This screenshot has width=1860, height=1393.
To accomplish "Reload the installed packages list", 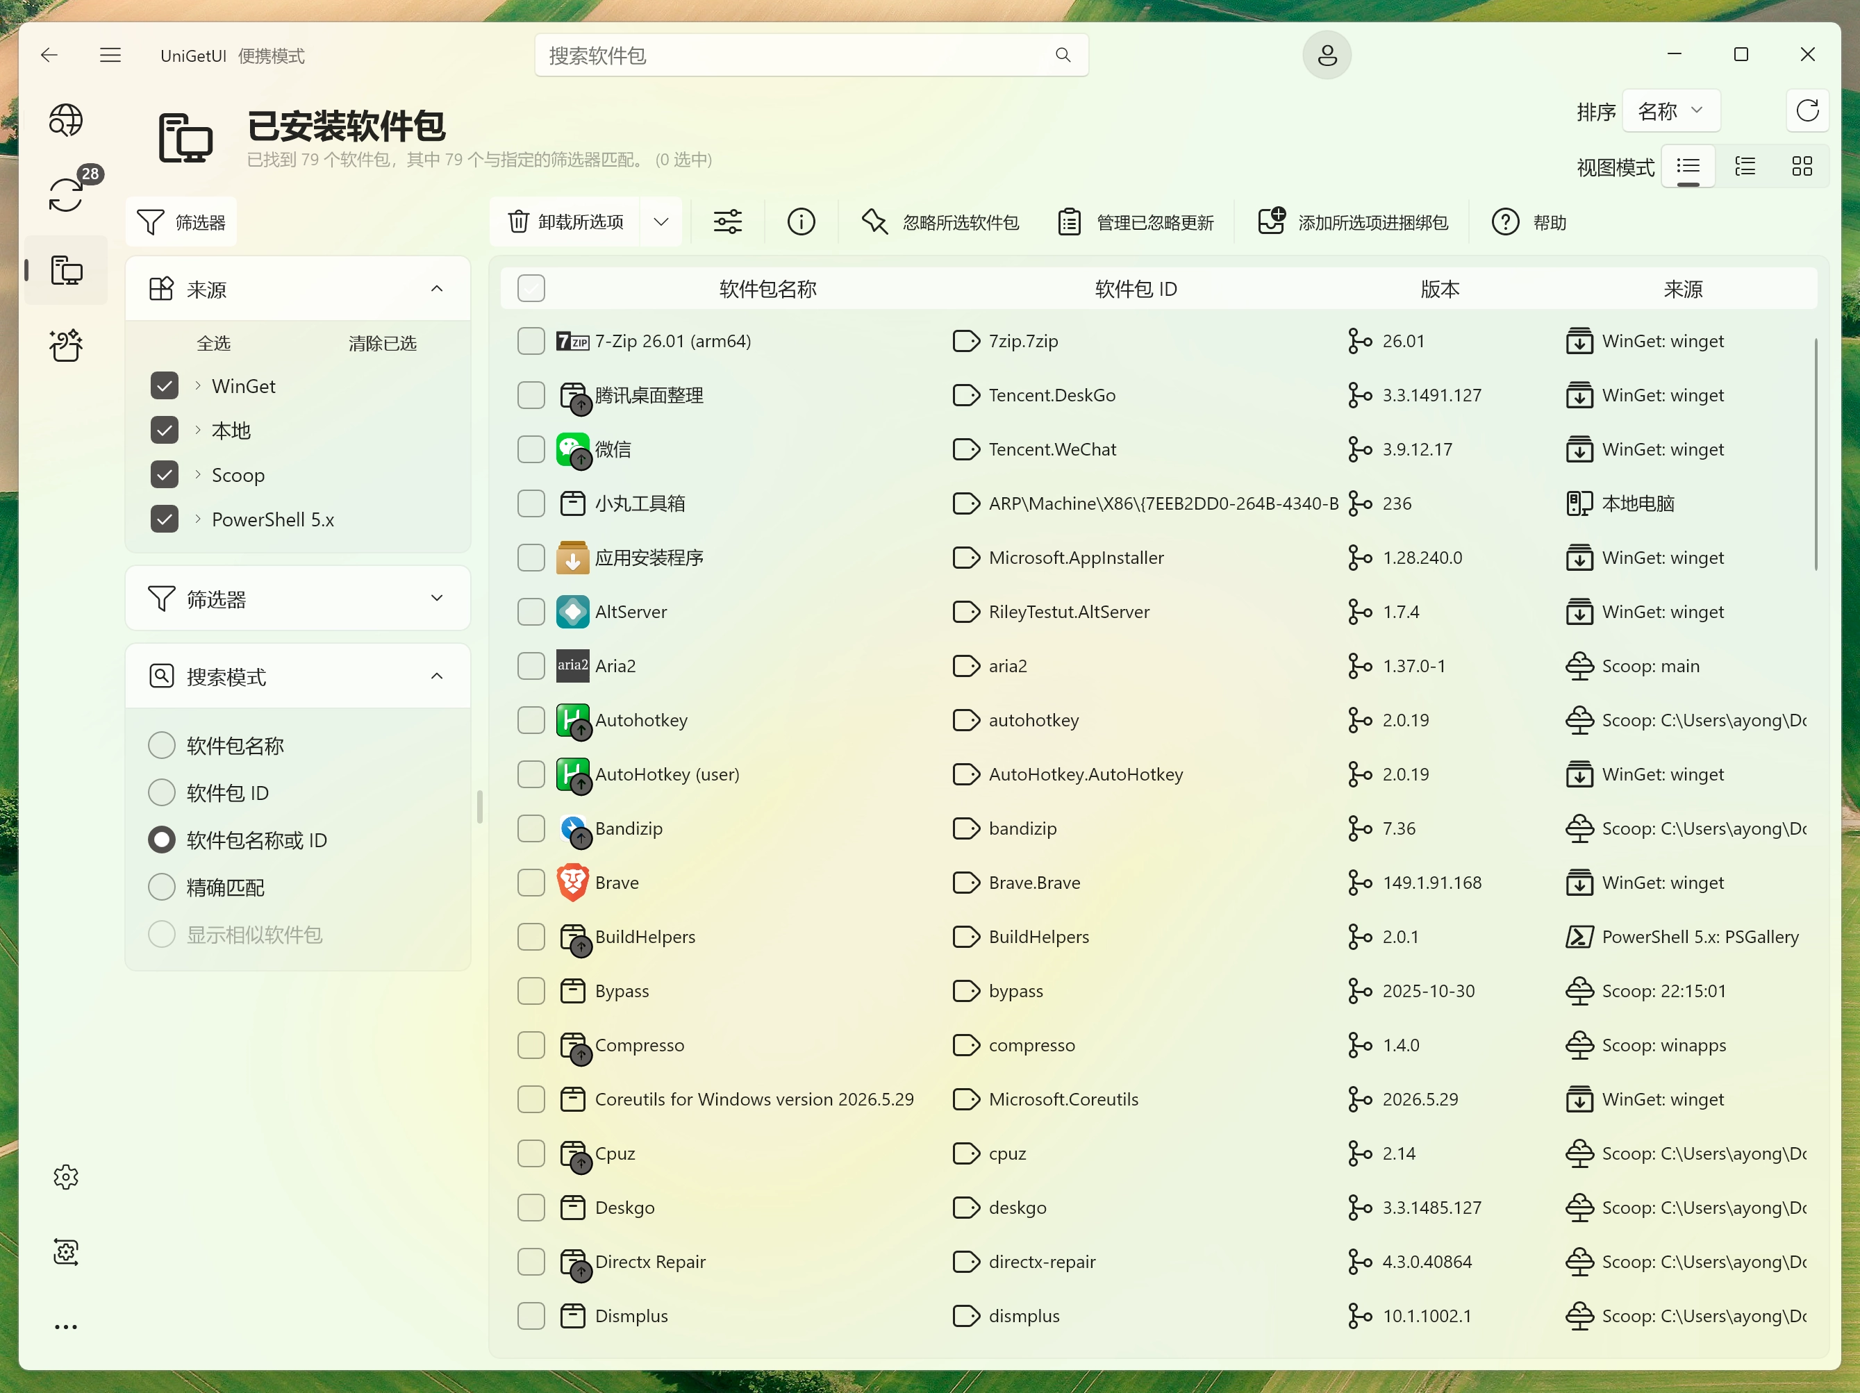I will point(1807,111).
